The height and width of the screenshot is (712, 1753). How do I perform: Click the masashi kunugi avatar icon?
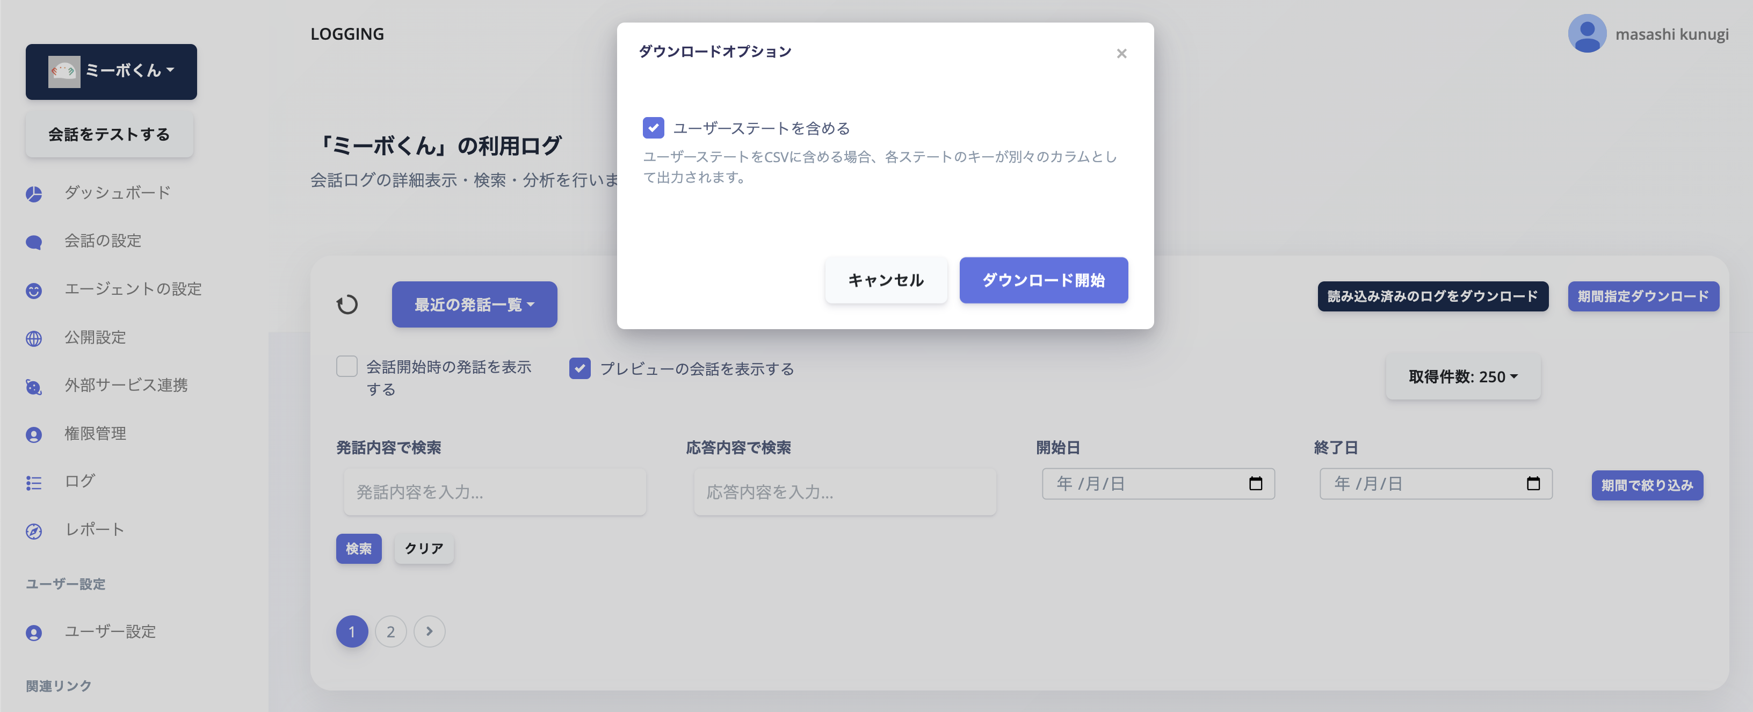(x=1587, y=34)
